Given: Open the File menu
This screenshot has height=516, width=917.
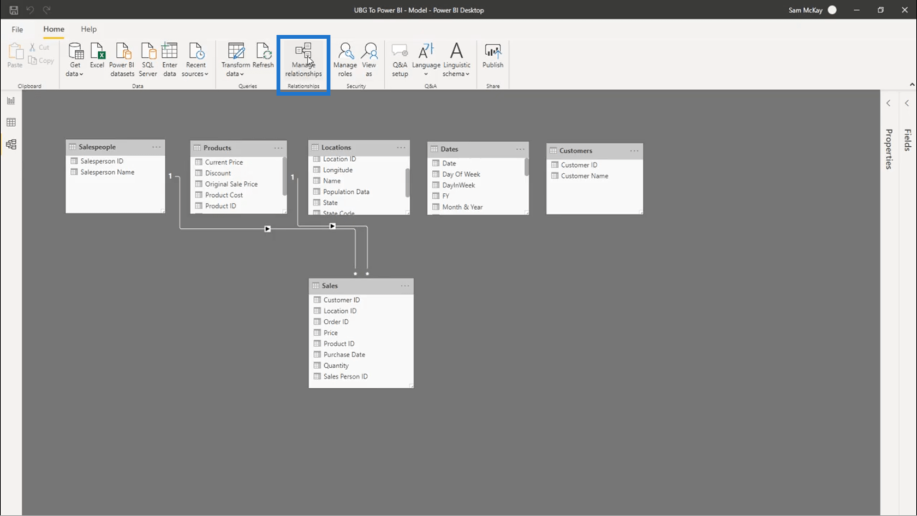Looking at the screenshot, I should [x=17, y=29].
